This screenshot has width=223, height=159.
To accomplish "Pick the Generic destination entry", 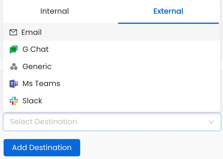I will (x=37, y=66).
